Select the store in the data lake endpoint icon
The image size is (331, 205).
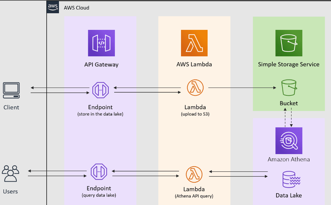[101, 90]
